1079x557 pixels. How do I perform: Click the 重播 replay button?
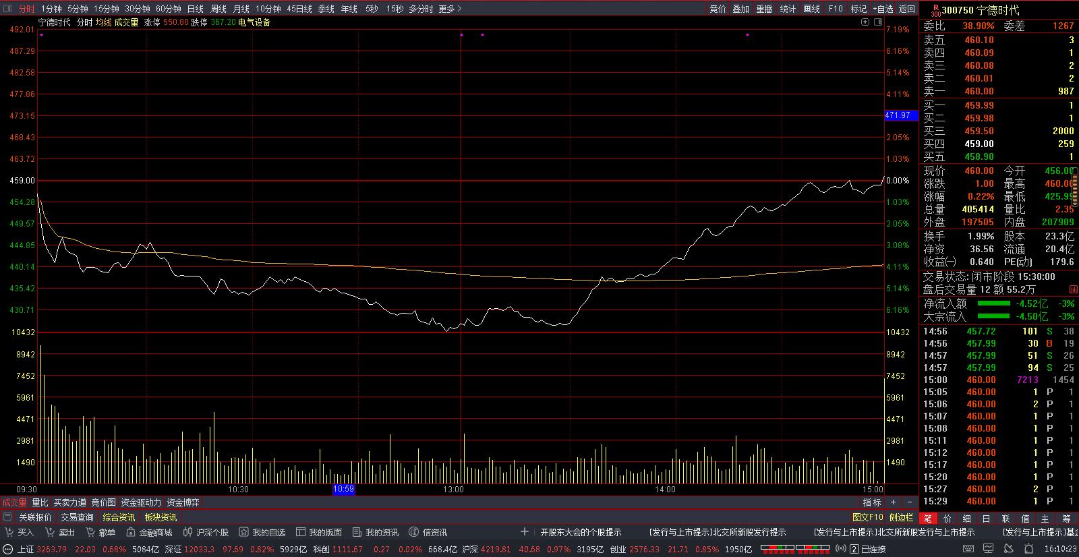764,9
